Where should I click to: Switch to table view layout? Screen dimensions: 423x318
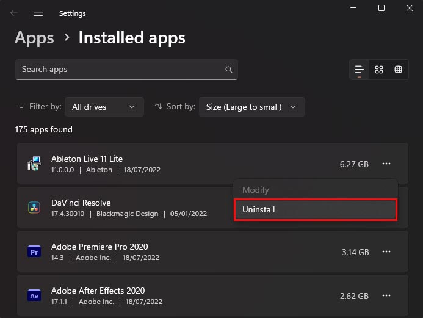point(398,70)
